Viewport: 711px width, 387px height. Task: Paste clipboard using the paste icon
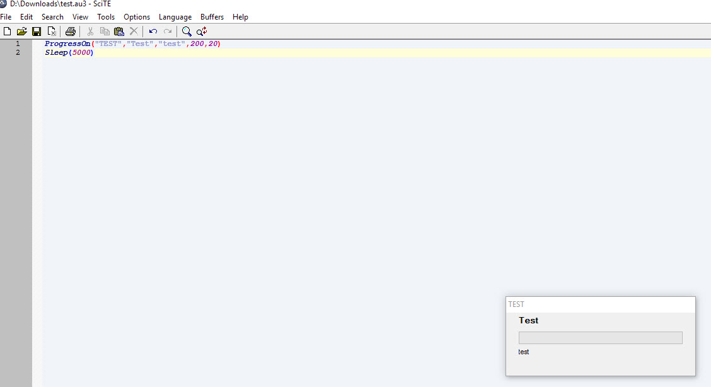[119, 32]
